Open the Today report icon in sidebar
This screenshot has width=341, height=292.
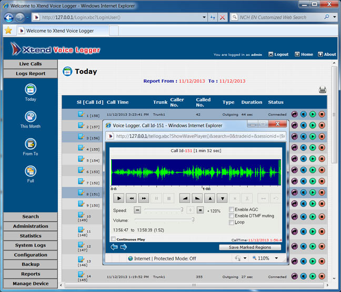tap(31, 89)
